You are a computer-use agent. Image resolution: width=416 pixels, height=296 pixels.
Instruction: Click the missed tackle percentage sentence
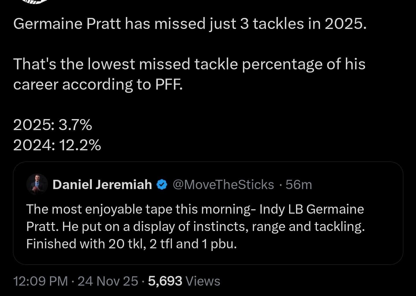pyautogui.click(x=189, y=64)
